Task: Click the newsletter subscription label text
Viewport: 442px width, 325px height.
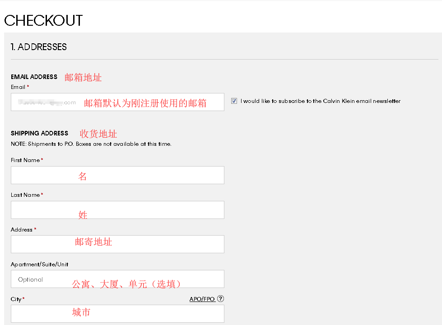Action: [x=320, y=101]
